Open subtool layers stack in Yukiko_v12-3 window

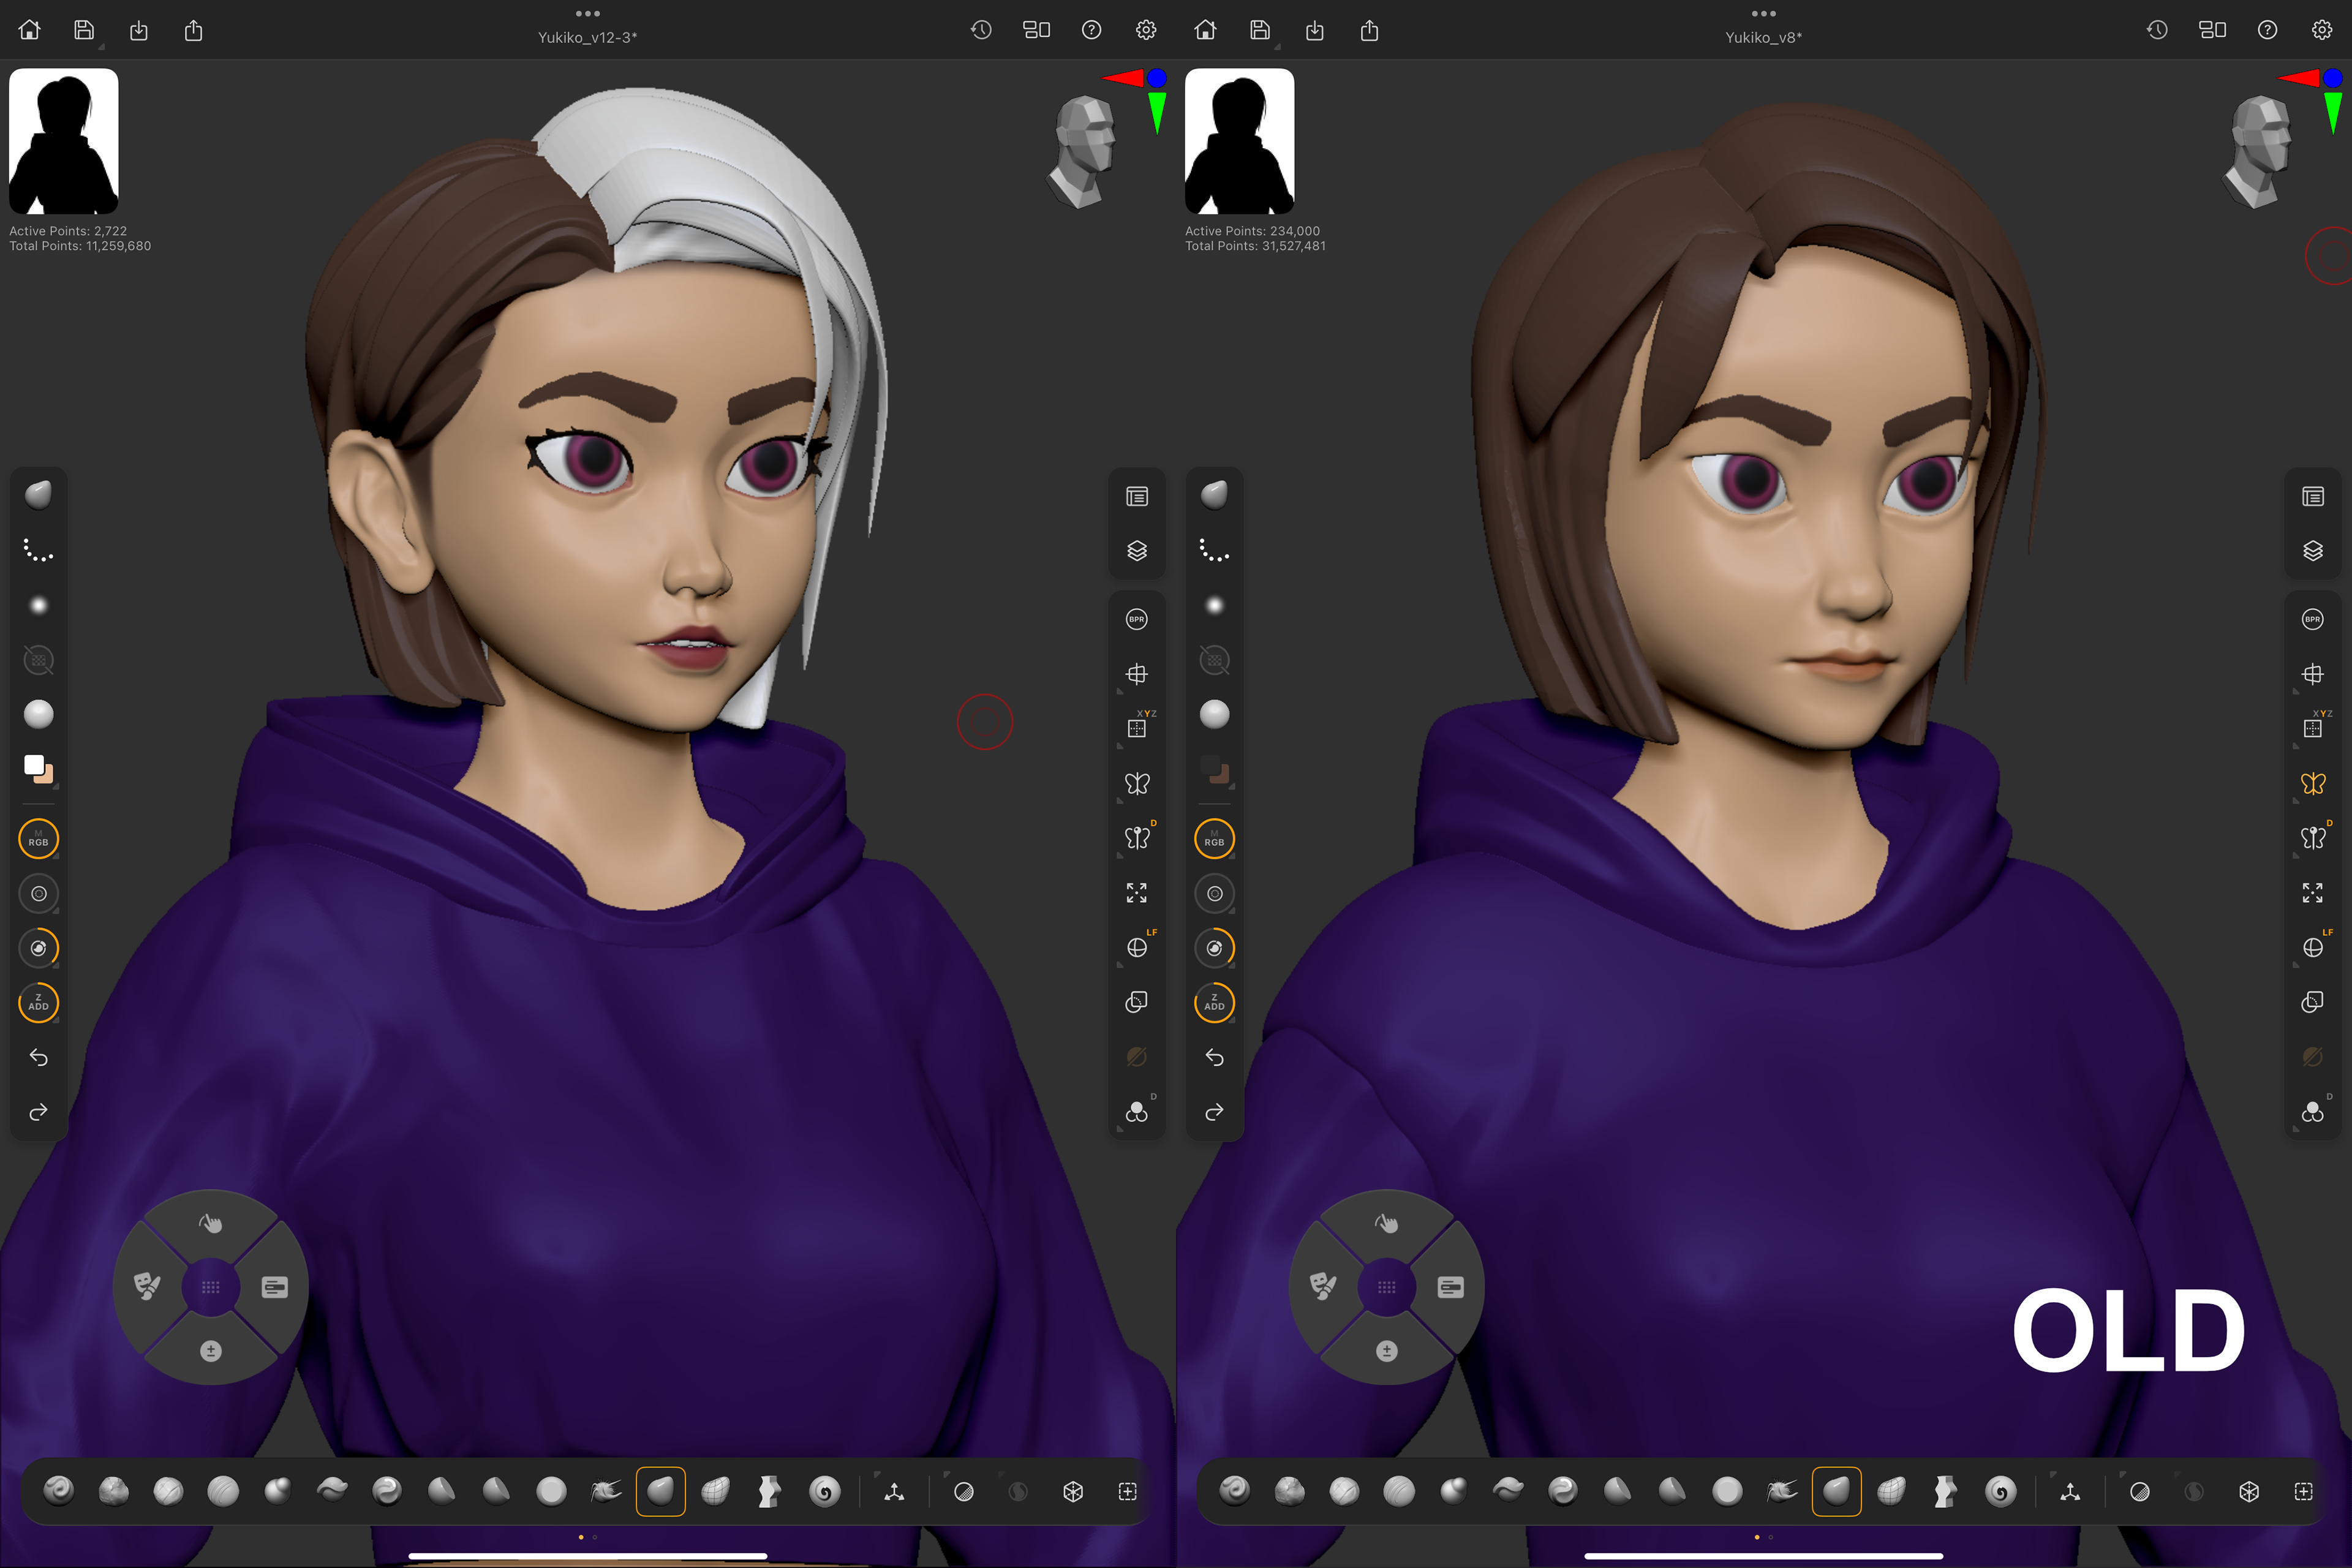click(x=1136, y=551)
